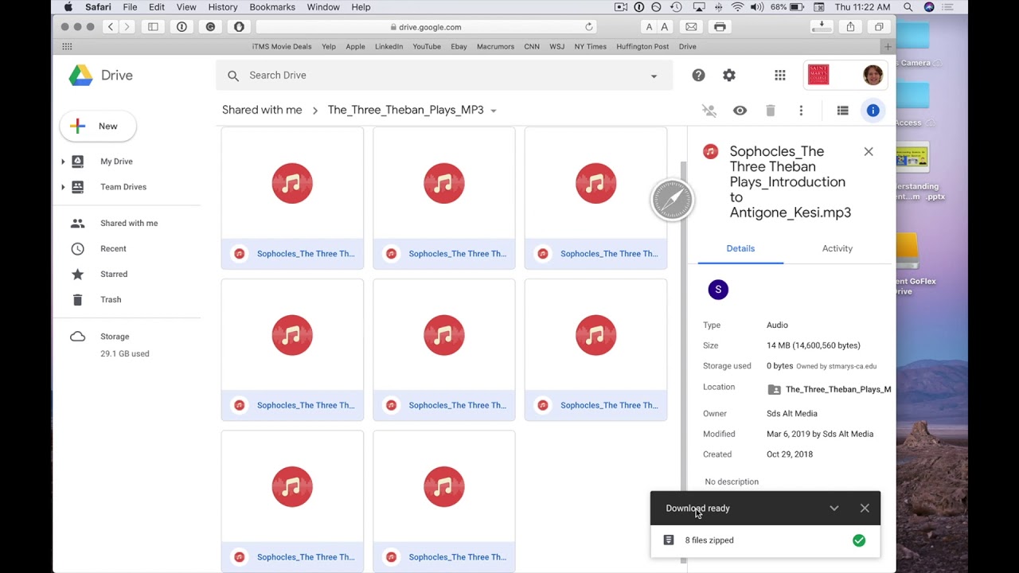
Task: Click the Safari print button
Action: [720, 27]
